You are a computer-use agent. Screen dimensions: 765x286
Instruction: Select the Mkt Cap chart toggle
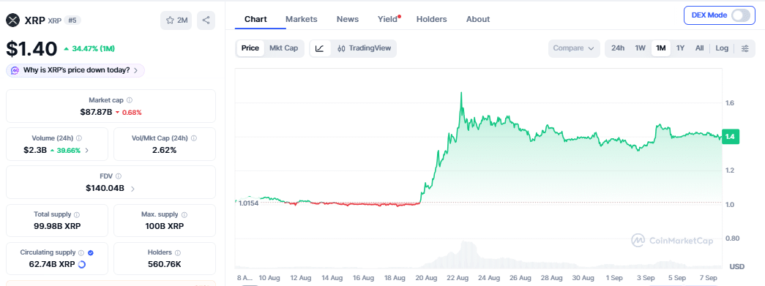[284, 48]
